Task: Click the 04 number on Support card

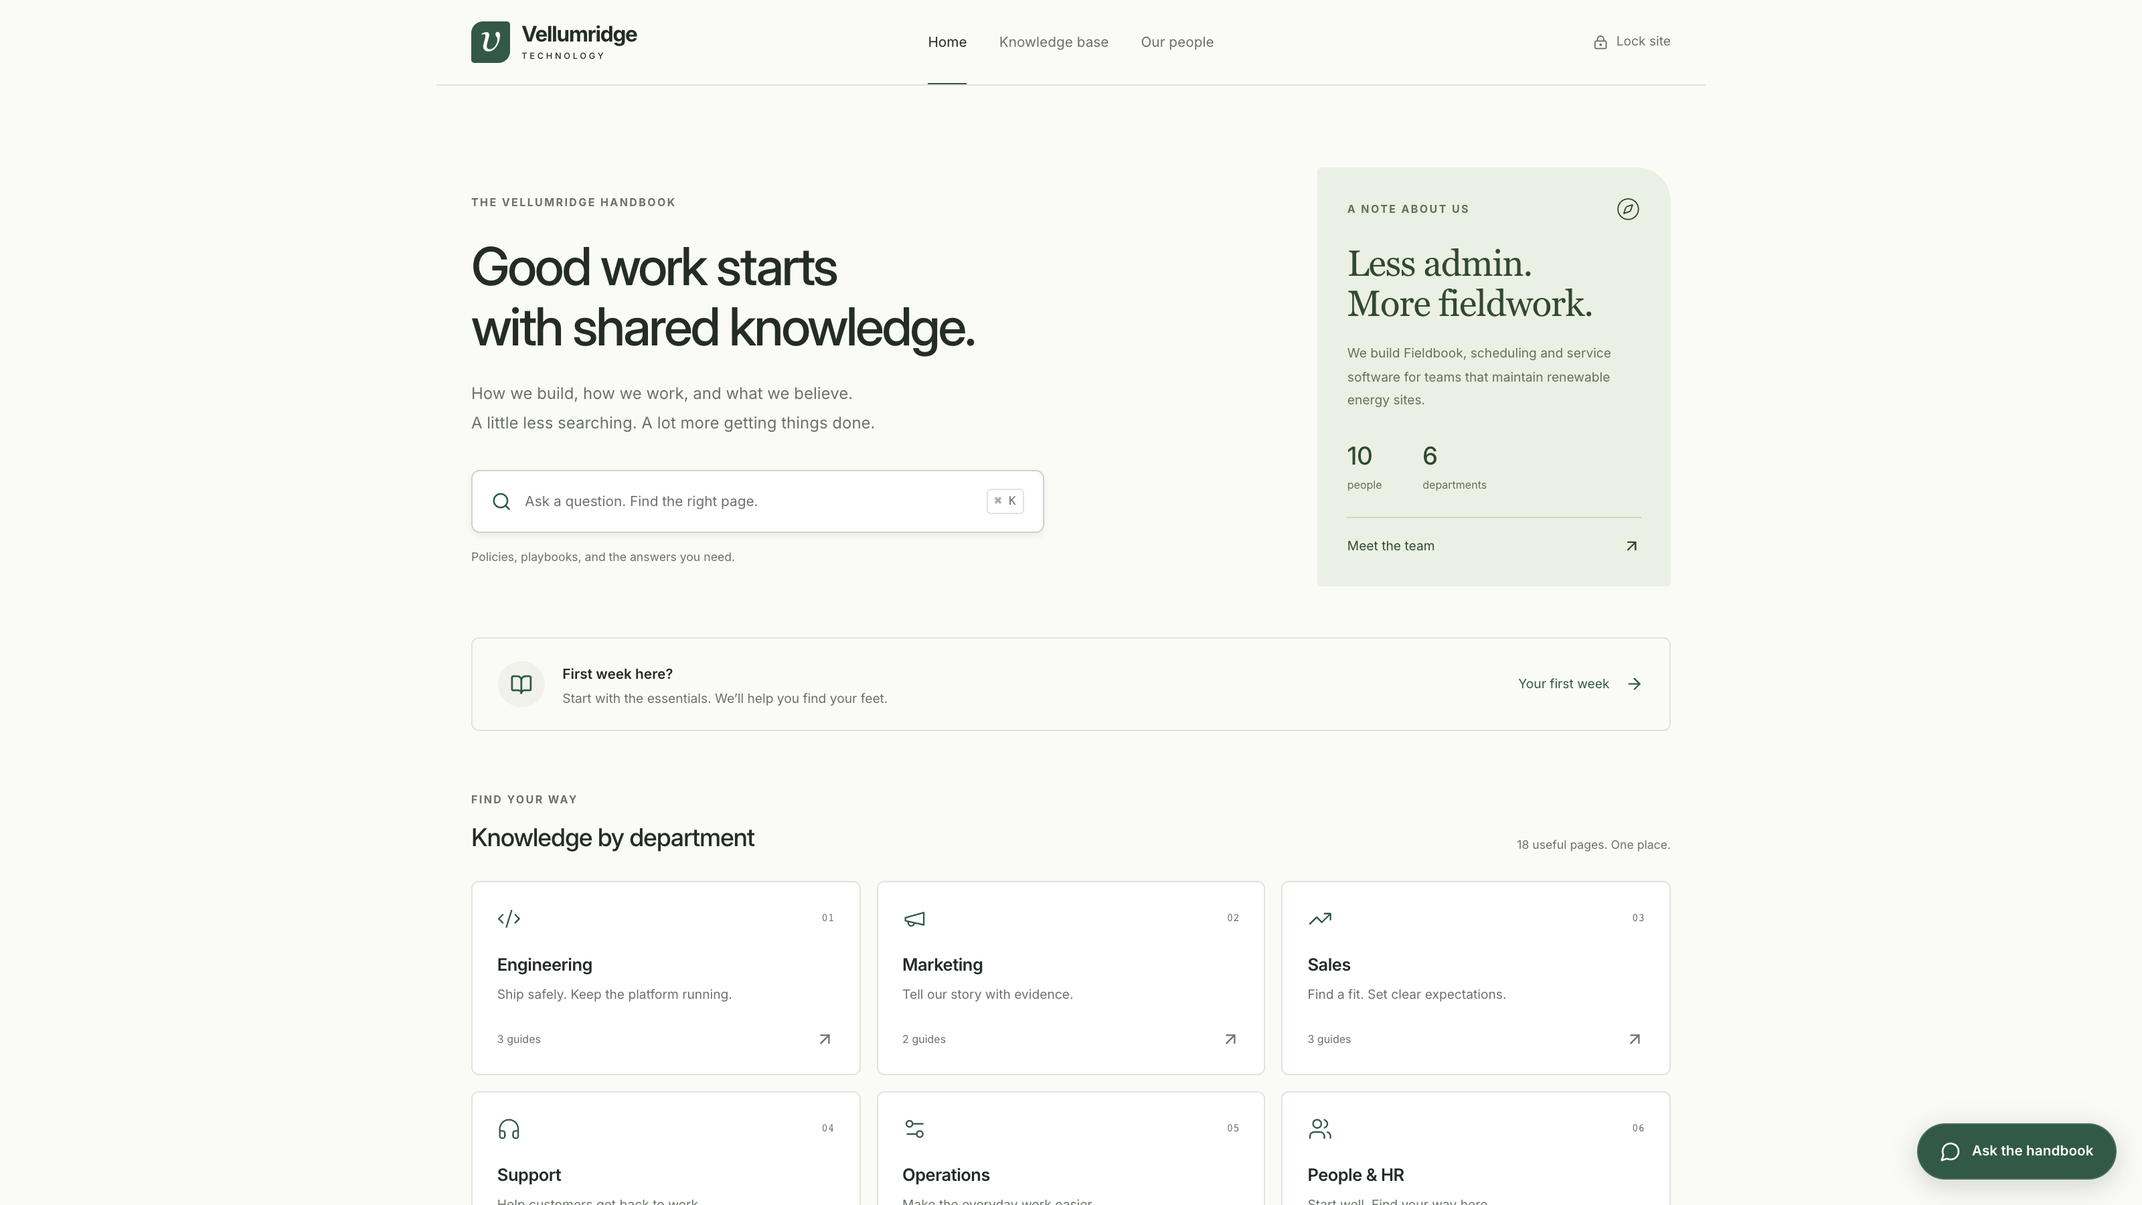Action: click(827, 1129)
